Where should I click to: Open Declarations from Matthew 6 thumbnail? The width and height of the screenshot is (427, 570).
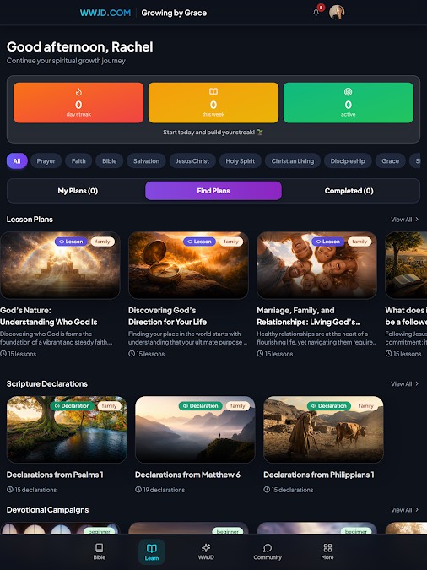[x=195, y=429]
